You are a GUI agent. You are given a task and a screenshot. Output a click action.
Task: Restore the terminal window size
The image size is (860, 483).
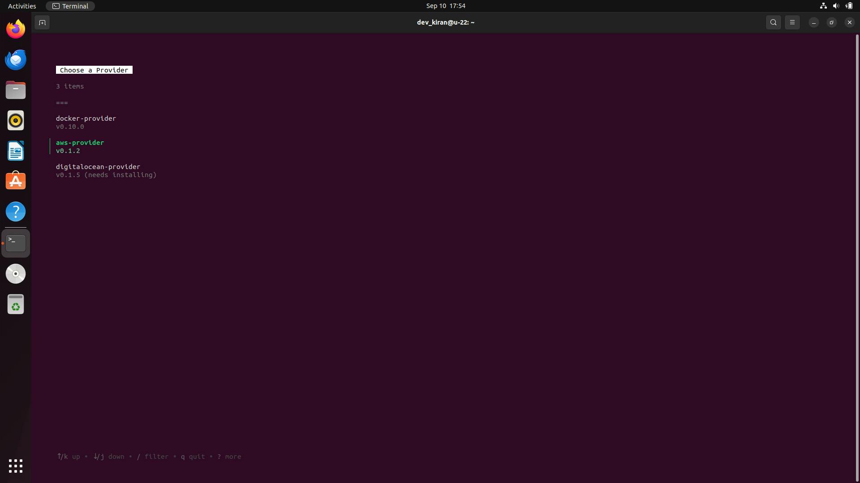(831, 22)
